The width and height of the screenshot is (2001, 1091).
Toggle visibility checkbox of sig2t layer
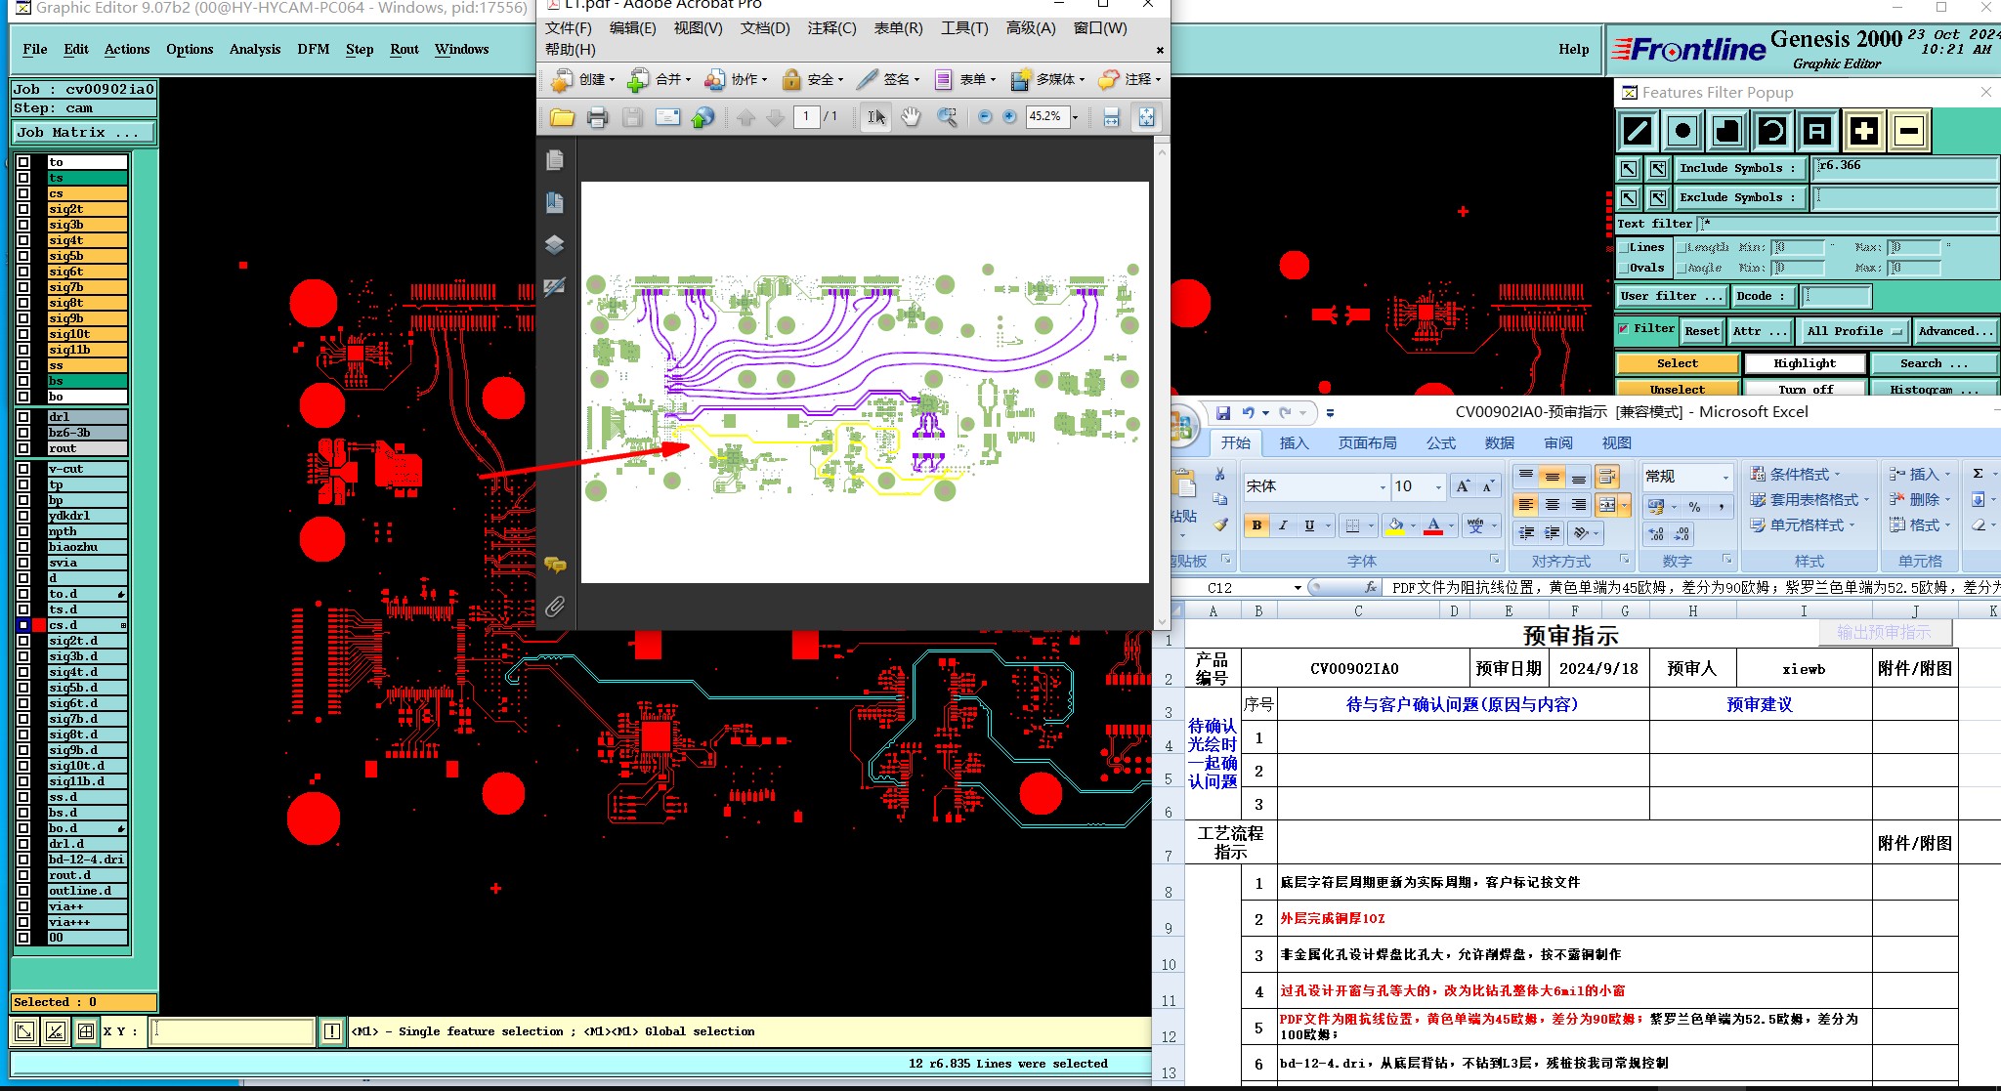click(23, 209)
